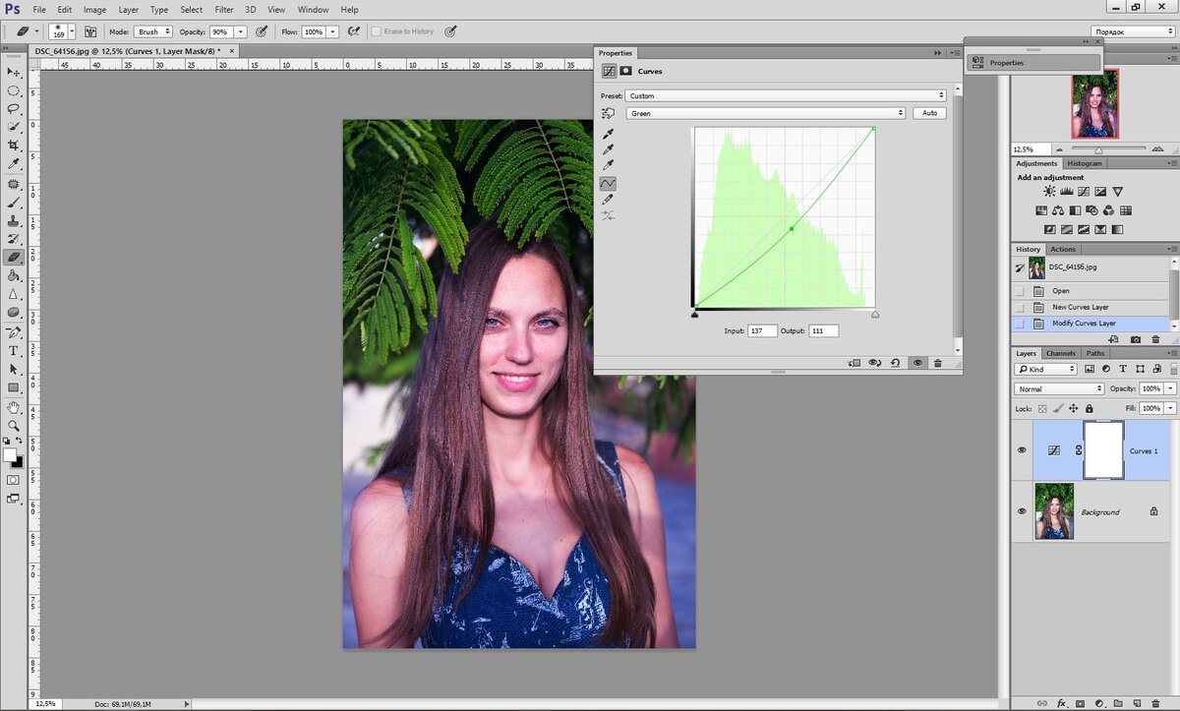Click the black point slider under curve
Viewport: 1180px width, 711px height.
point(695,314)
